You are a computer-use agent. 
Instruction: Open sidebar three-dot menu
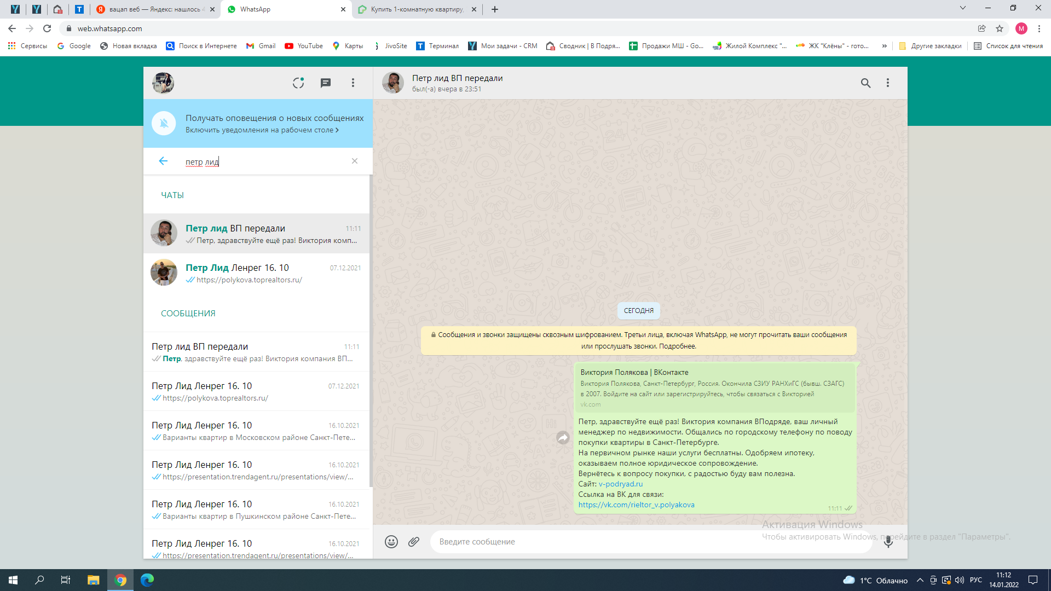tap(353, 83)
